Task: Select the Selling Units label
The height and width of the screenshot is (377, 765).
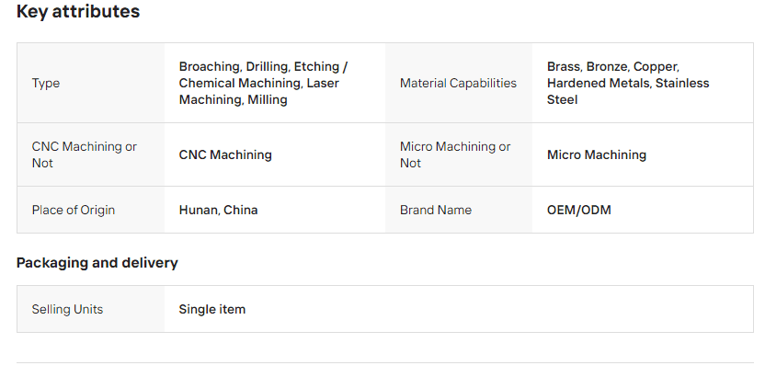Action: pos(67,309)
